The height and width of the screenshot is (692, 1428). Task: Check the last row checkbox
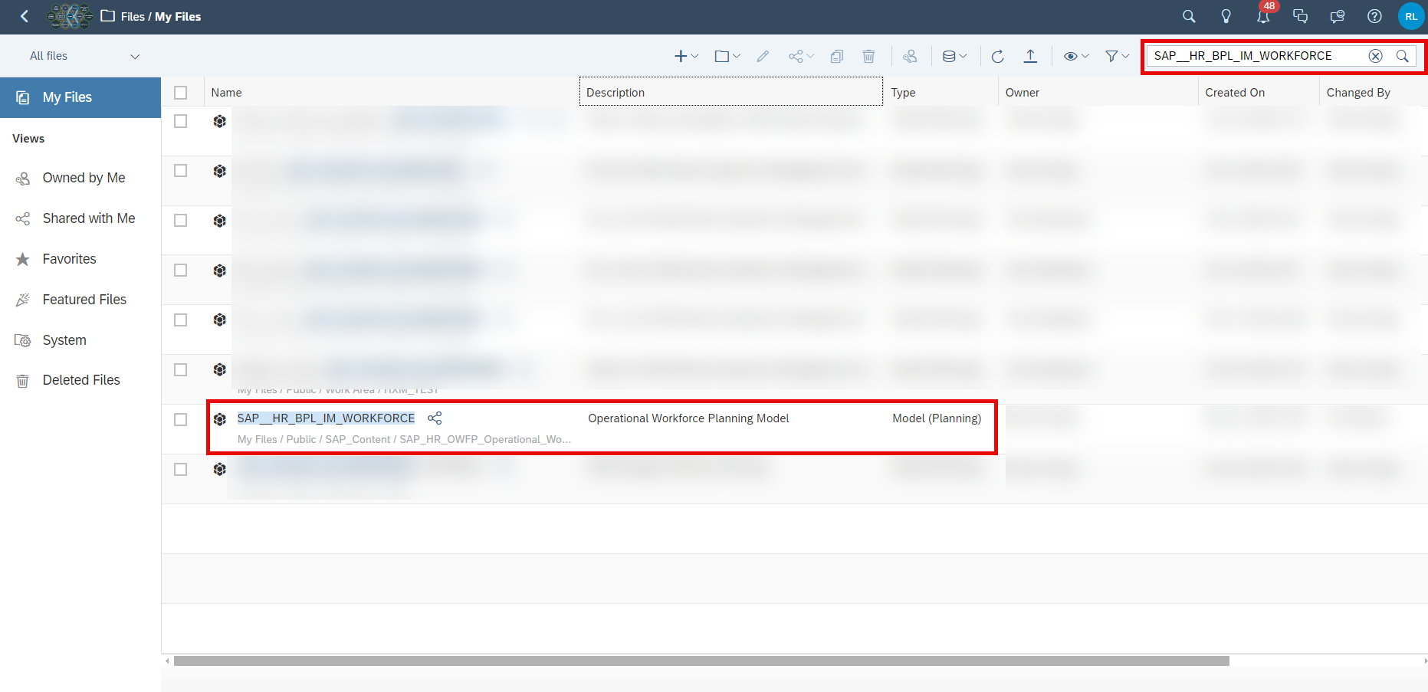181,470
